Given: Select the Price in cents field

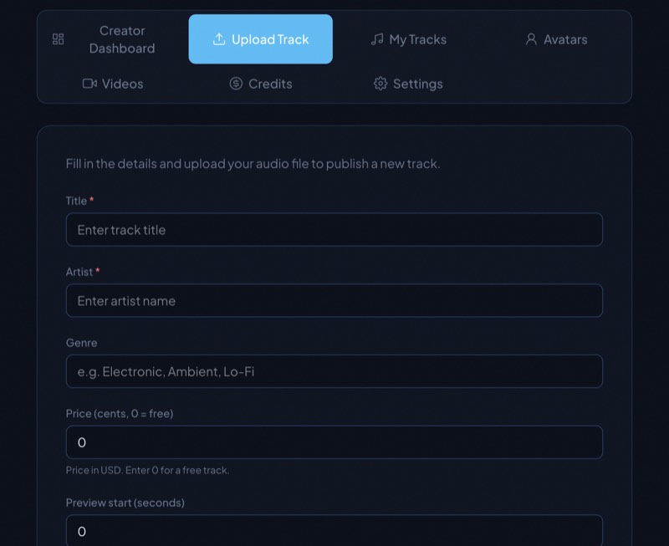Looking at the screenshot, I should [x=334, y=442].
